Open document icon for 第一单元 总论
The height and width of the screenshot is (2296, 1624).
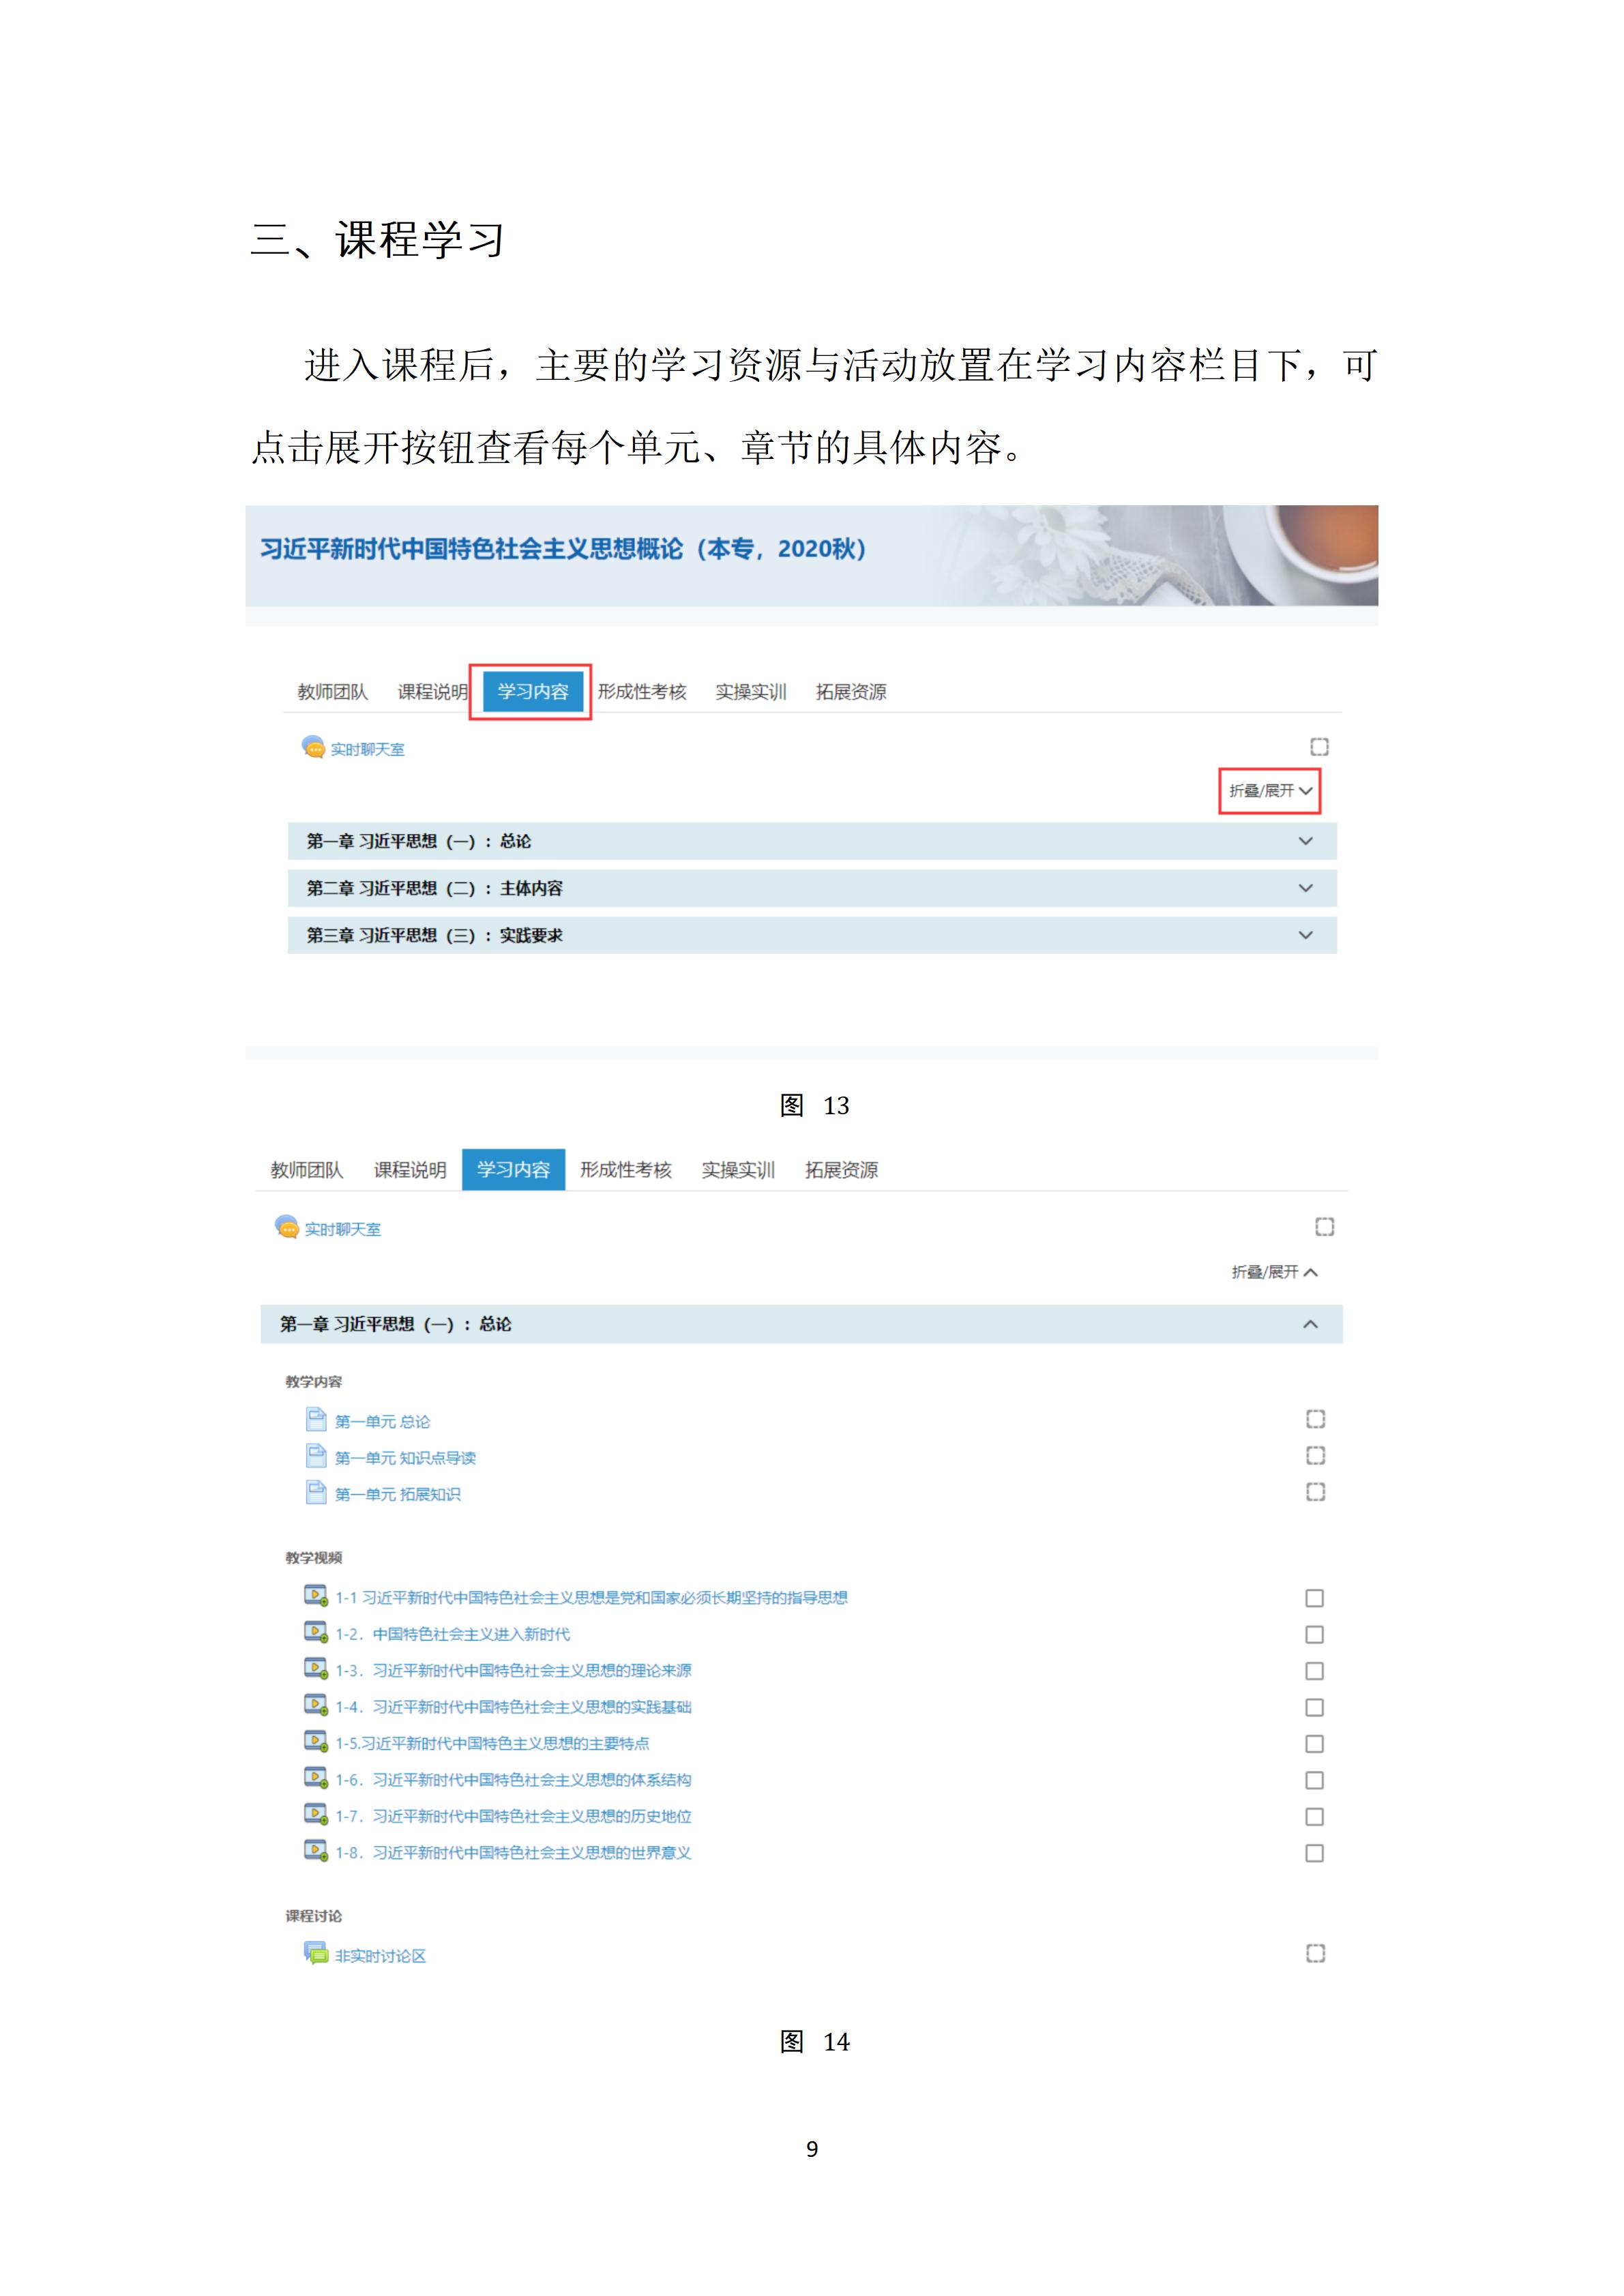pos(316,1420)
